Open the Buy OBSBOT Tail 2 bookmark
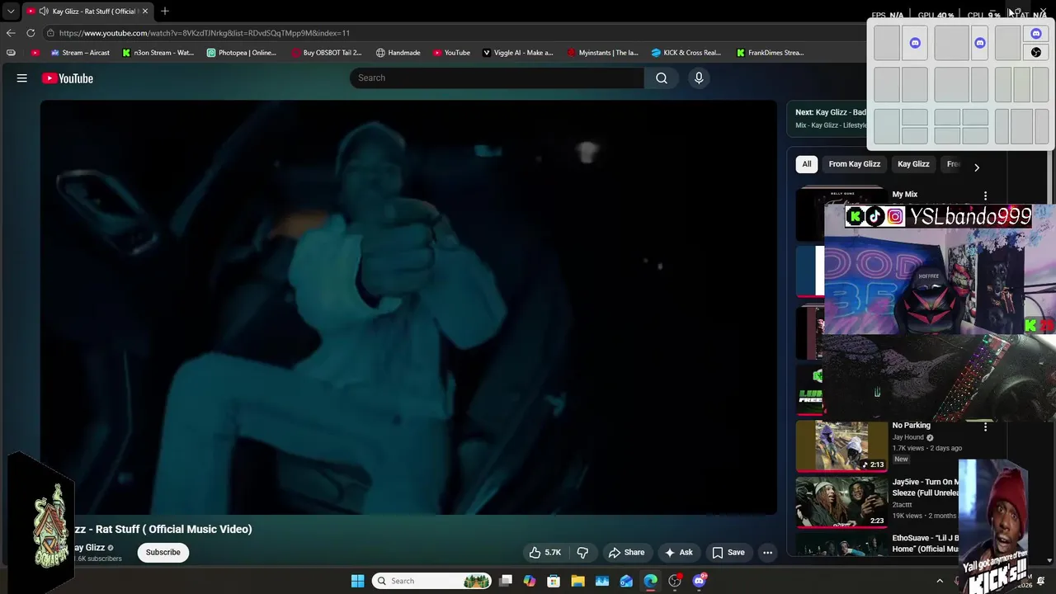Screen dimensions: 1056x594 (x=327, y=53)
